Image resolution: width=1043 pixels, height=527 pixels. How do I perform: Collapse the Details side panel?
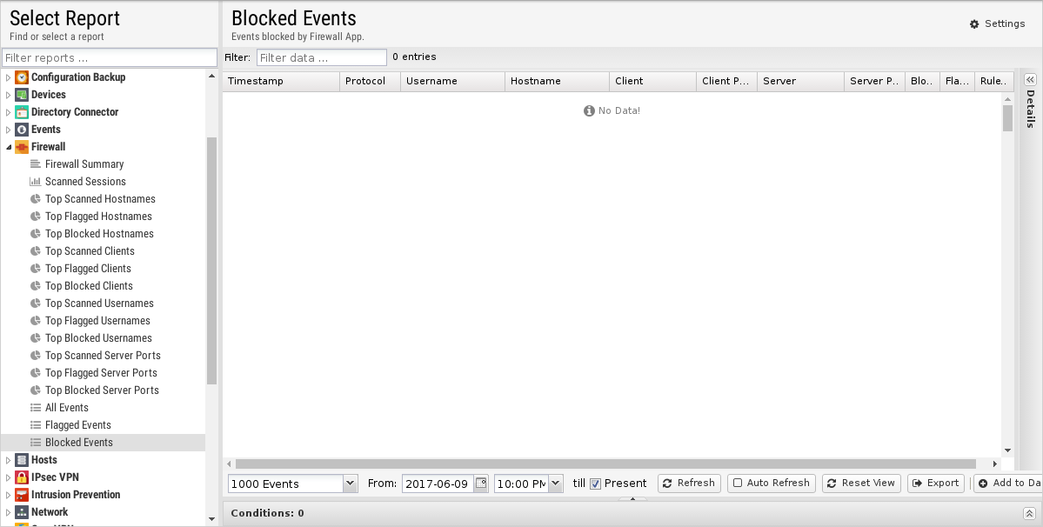1030,79
